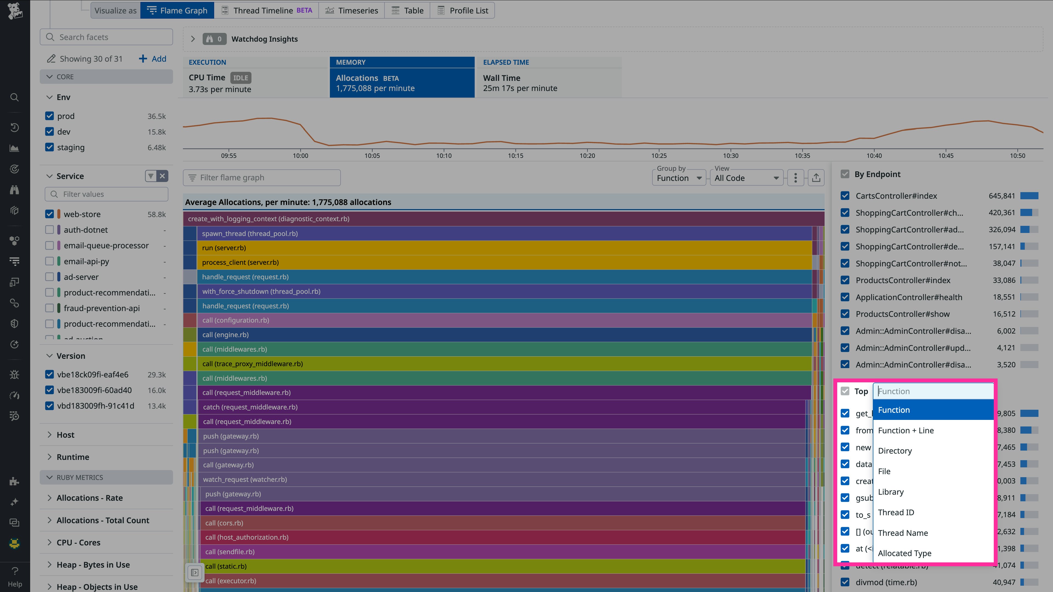
Task: Uncheck the CartsController#index endpoint
Action: tap(845, 196)
